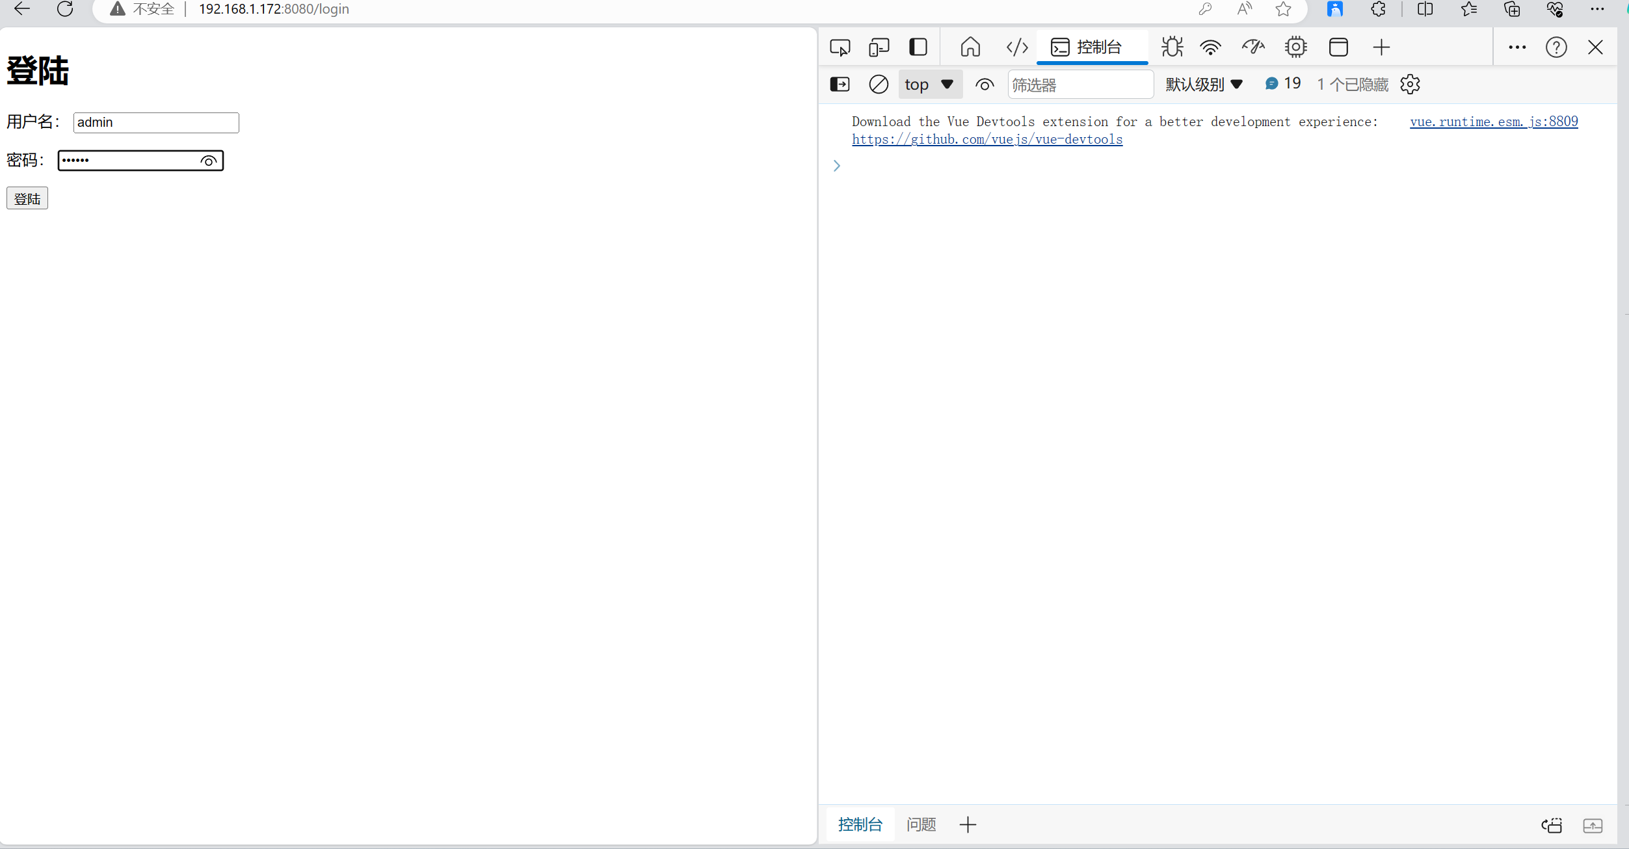
Task: Open console settings gear icon
Action: [x=1410, y=85]
